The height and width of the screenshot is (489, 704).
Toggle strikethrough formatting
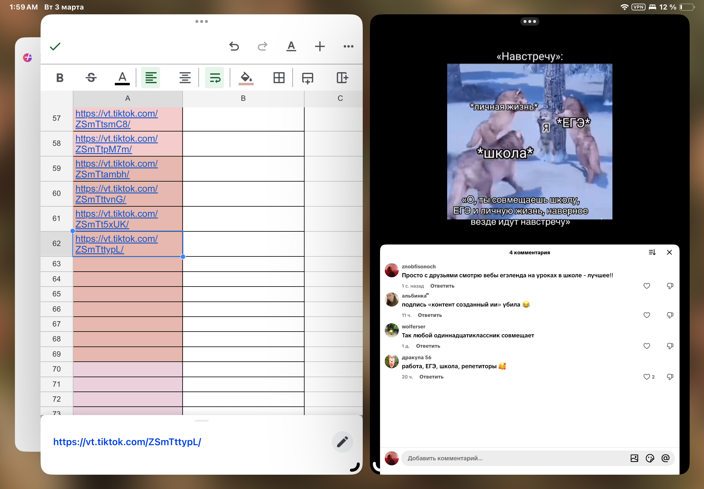91,78
